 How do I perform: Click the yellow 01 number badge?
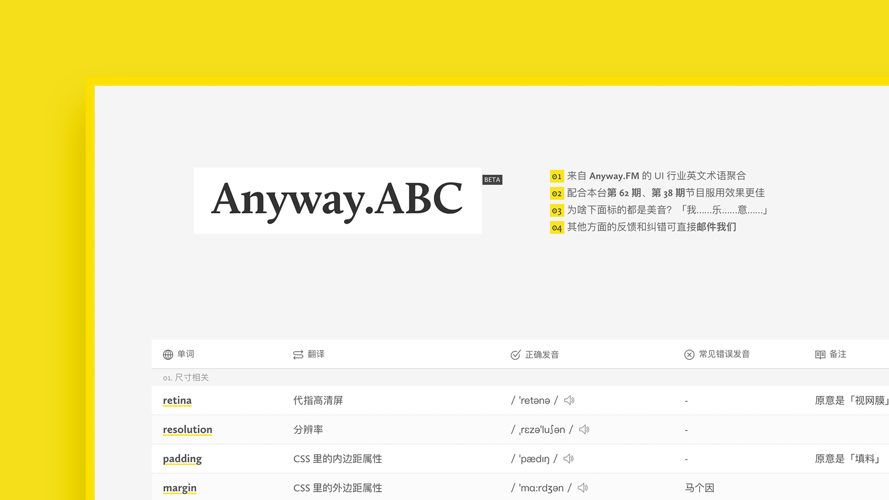tap(557, 176)
